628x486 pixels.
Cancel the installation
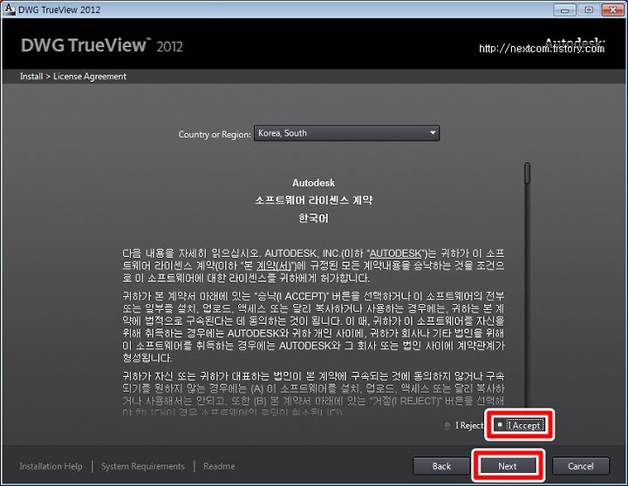click(x=581, y=466)
